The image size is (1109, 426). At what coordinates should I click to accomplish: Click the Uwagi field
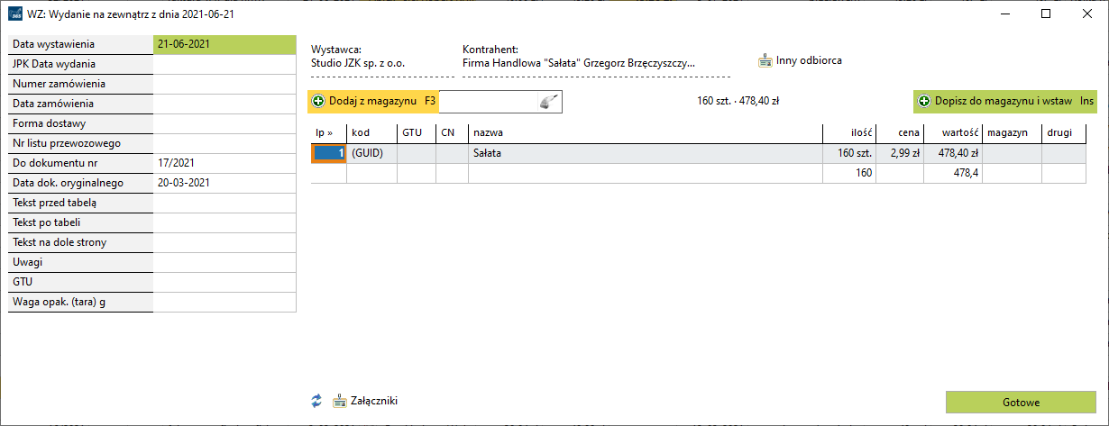click(225, 262)
